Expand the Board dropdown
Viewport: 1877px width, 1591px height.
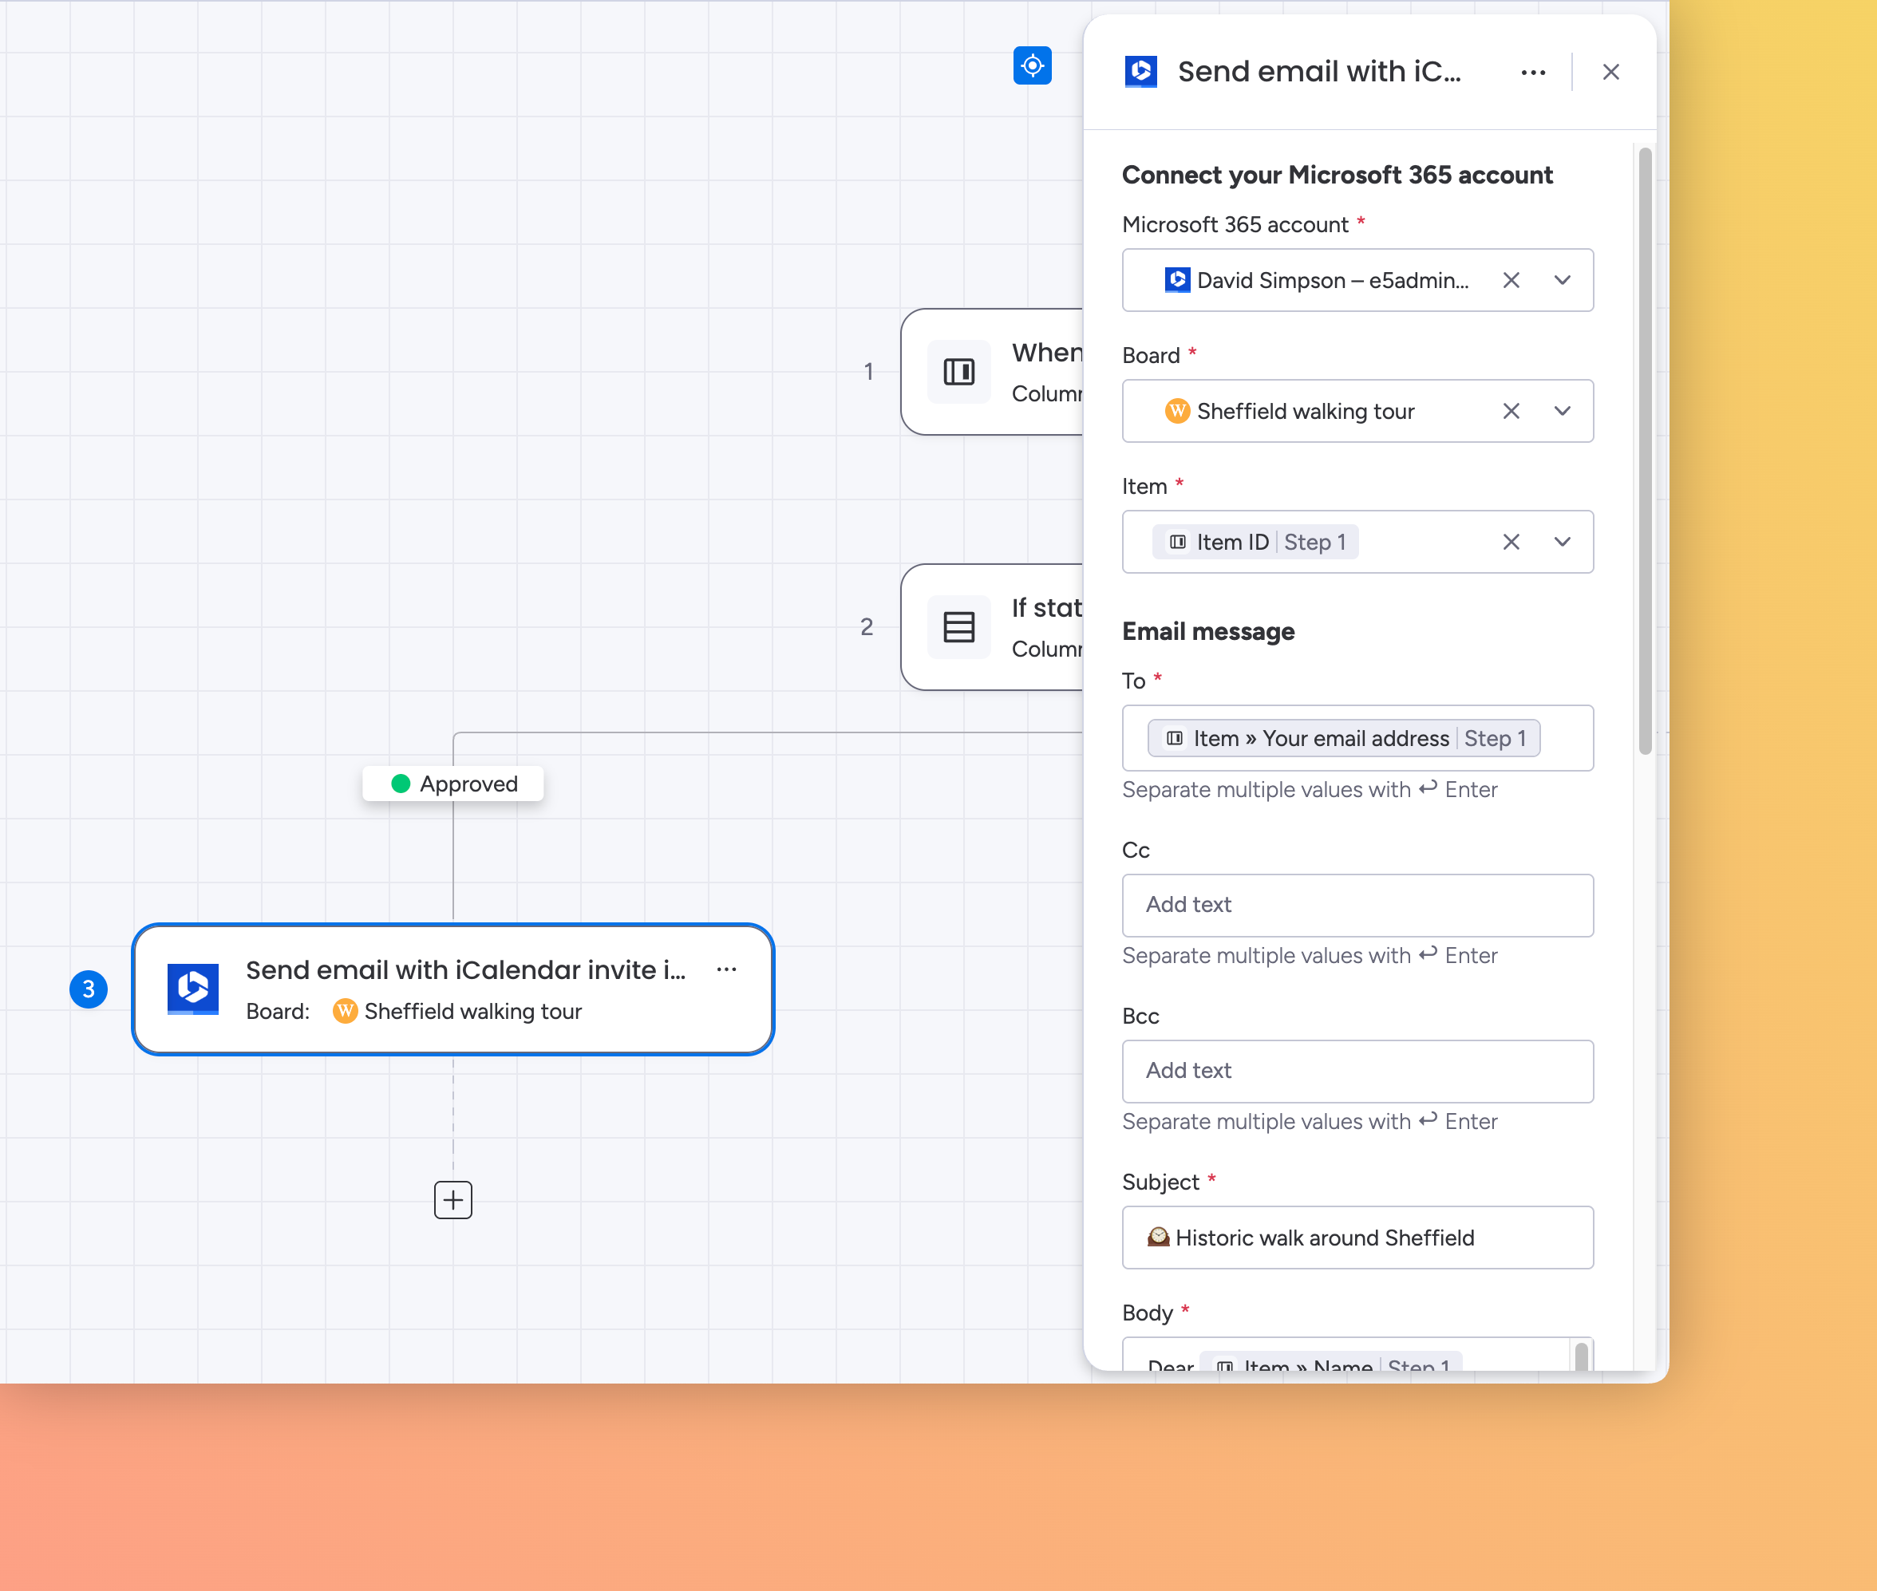tap(1563, 411)
